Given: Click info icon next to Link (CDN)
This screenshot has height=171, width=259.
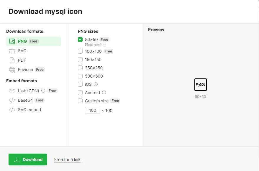Looking at the screenshot, I should pyautogui.click(x=43, y=91).
